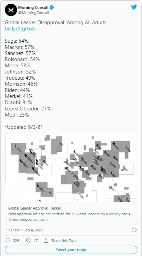
Task: Open the @MorningConsult handle
Action: click(x=34, y=13)
